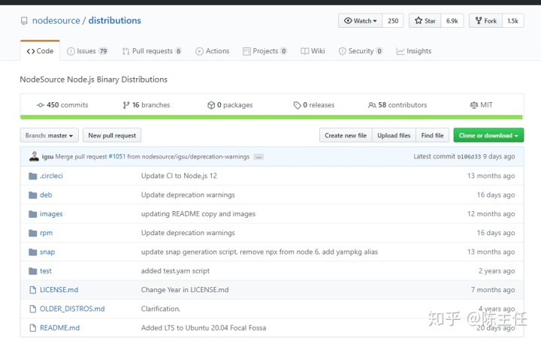Image resolution: width=541 pixels, height=341 pixels.
Task: Open the Branch: master dropdown
Action: click(50, 135)
